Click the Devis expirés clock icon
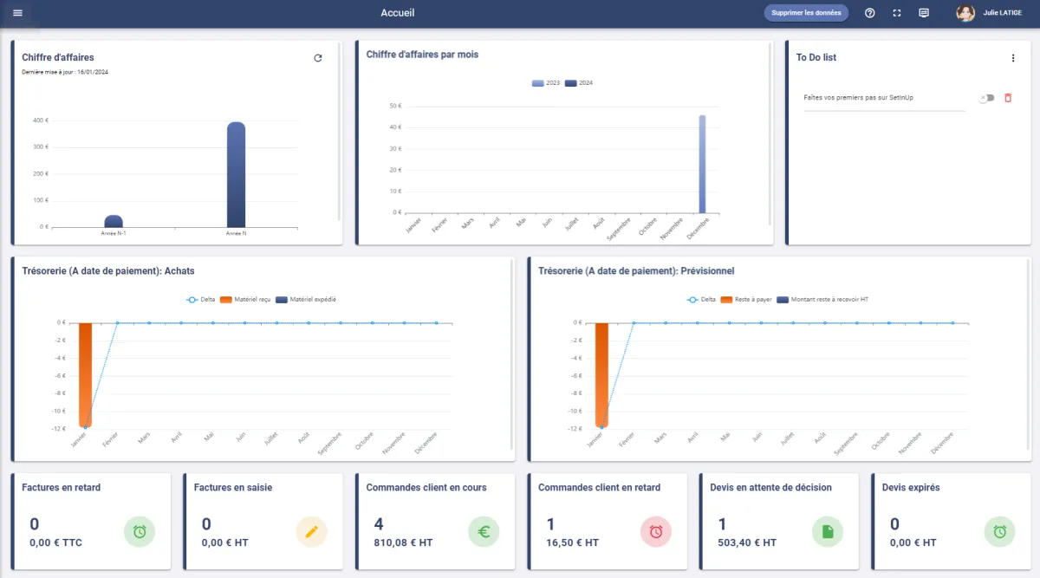Screen dimensions: 1040x578 [999, 531]
